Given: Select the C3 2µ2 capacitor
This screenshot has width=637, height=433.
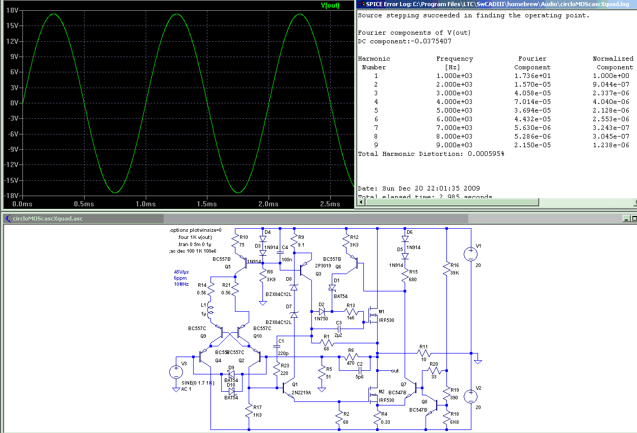Looking at the screenshot, I should click(x=339, y=329).
